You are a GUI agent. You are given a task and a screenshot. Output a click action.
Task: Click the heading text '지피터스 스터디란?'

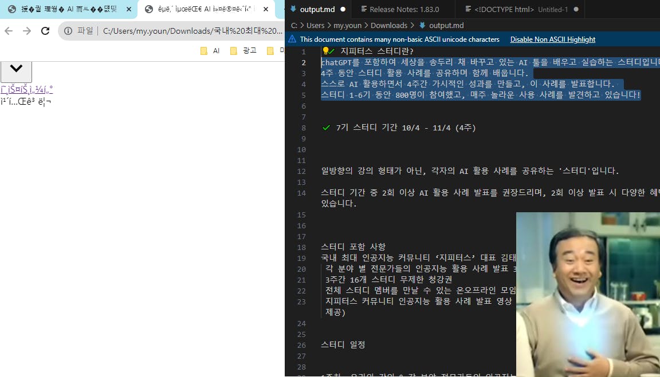coord(377,51)
